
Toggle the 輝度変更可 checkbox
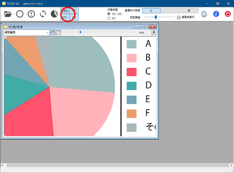point(179,17)
